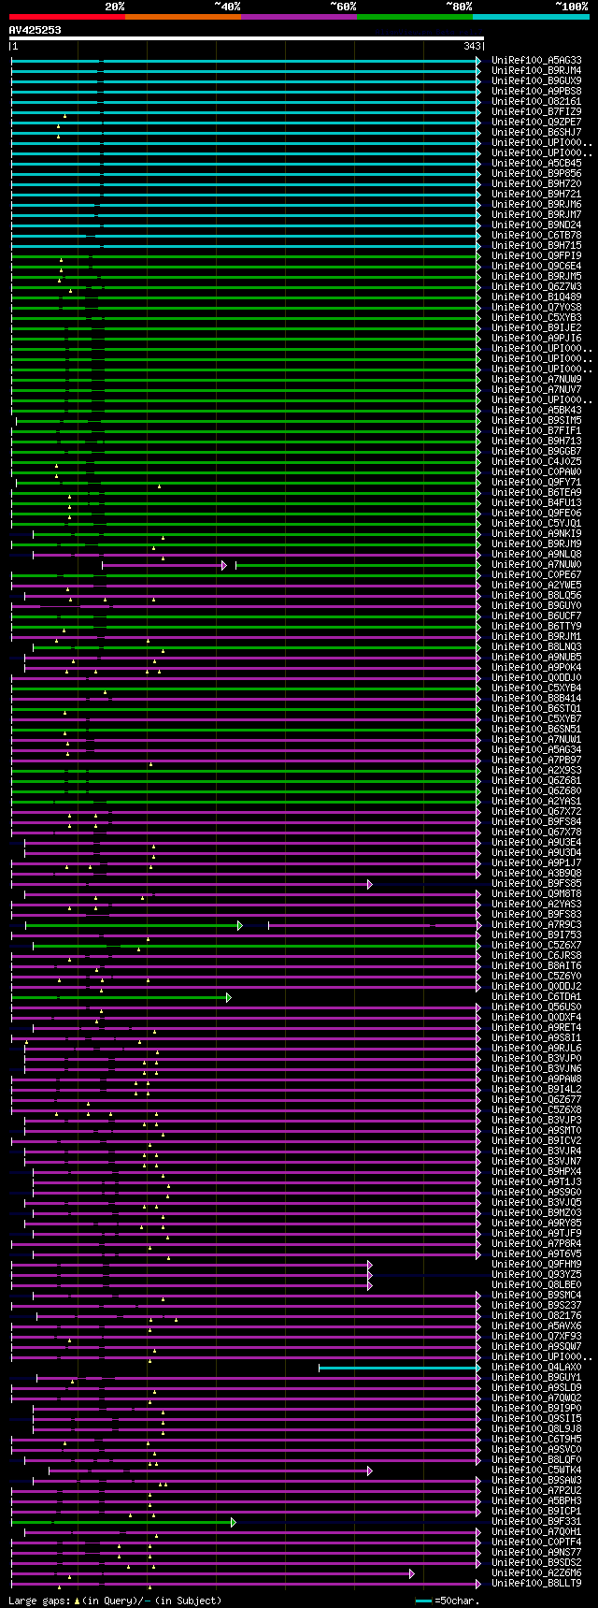
Task: Click the =50char. scale legend
Action: [450, 1601]
